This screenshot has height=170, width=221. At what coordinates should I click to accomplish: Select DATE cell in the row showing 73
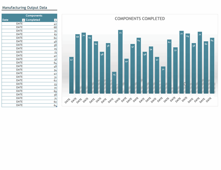click(13, 52)
